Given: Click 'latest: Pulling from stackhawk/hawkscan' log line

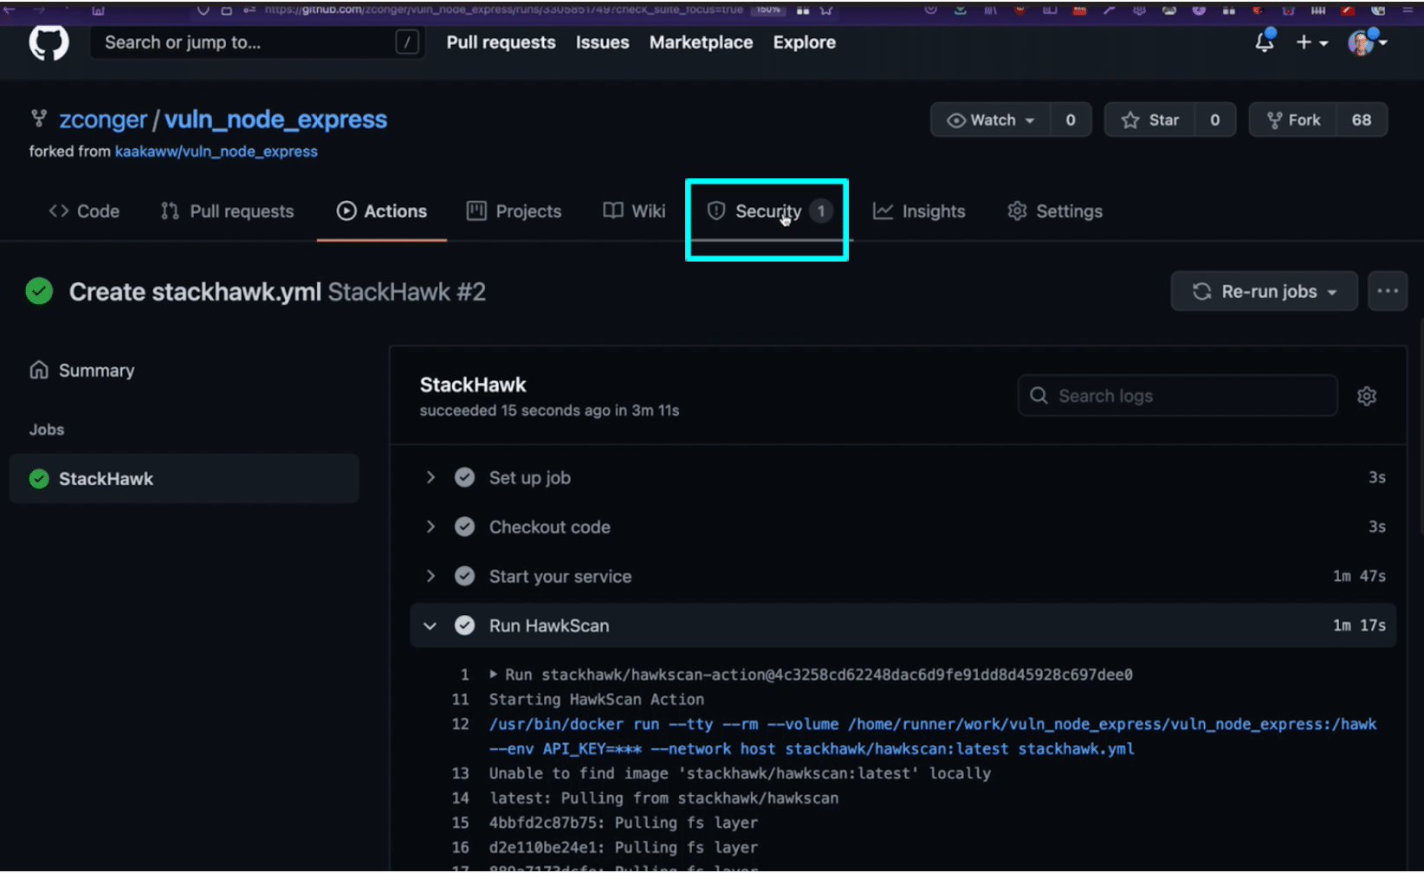Looking at the screenshot, I should pyautogui.click(x=664, y=799).
